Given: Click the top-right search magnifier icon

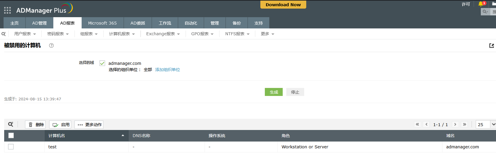Looking at the screenshot, I should tap(485, 12).
